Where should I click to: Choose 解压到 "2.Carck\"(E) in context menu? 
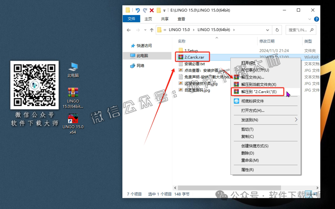[x=257, y=92]
